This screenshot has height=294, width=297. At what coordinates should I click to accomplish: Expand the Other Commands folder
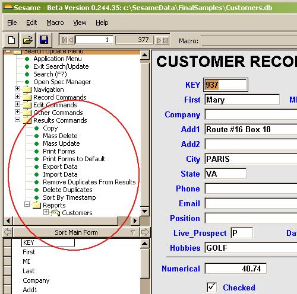[17, 111]
